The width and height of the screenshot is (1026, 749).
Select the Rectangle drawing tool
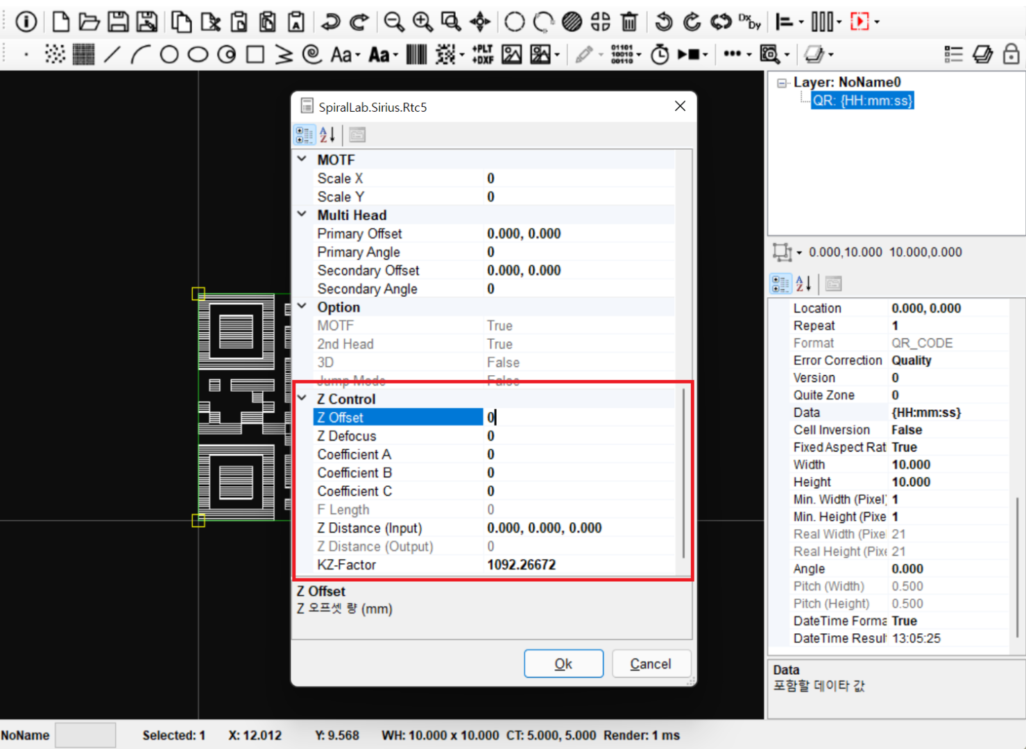click(x=255, y=54)
